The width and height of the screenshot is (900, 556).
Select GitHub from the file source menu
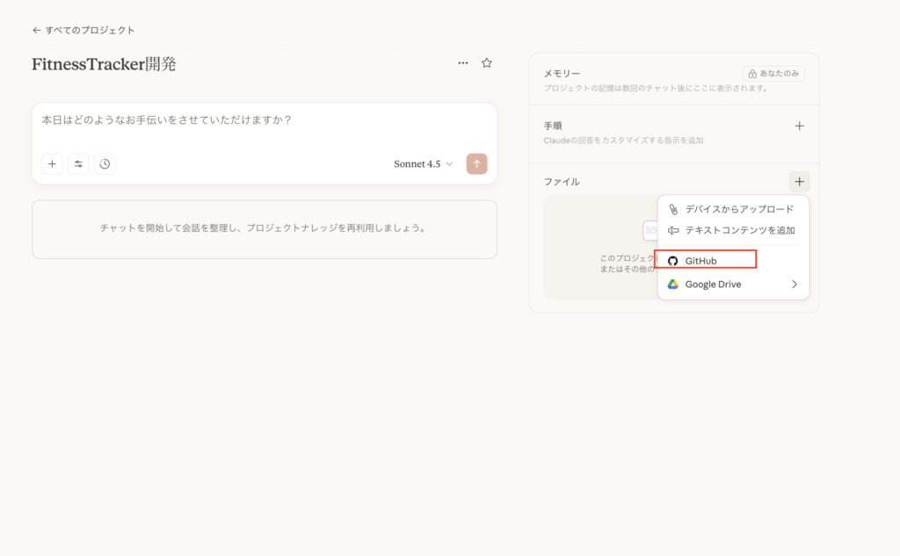(699, 260)
